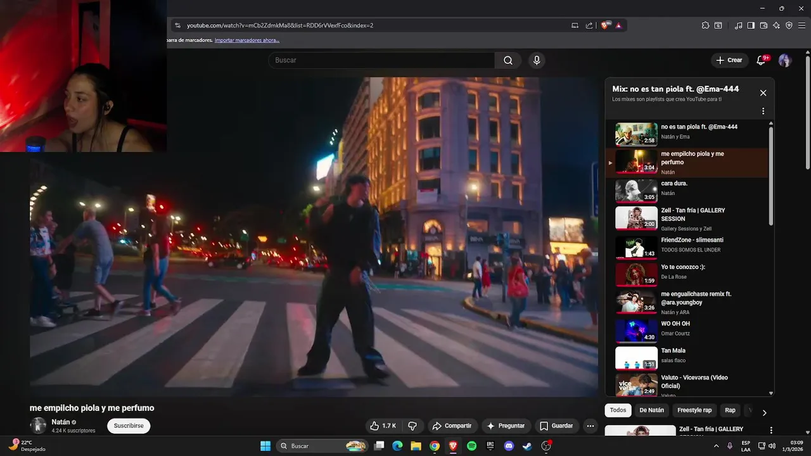The height and width of the screenshot is (456, 811).
Task: Click install app icon in address bar
Action: tap(575, 25)
